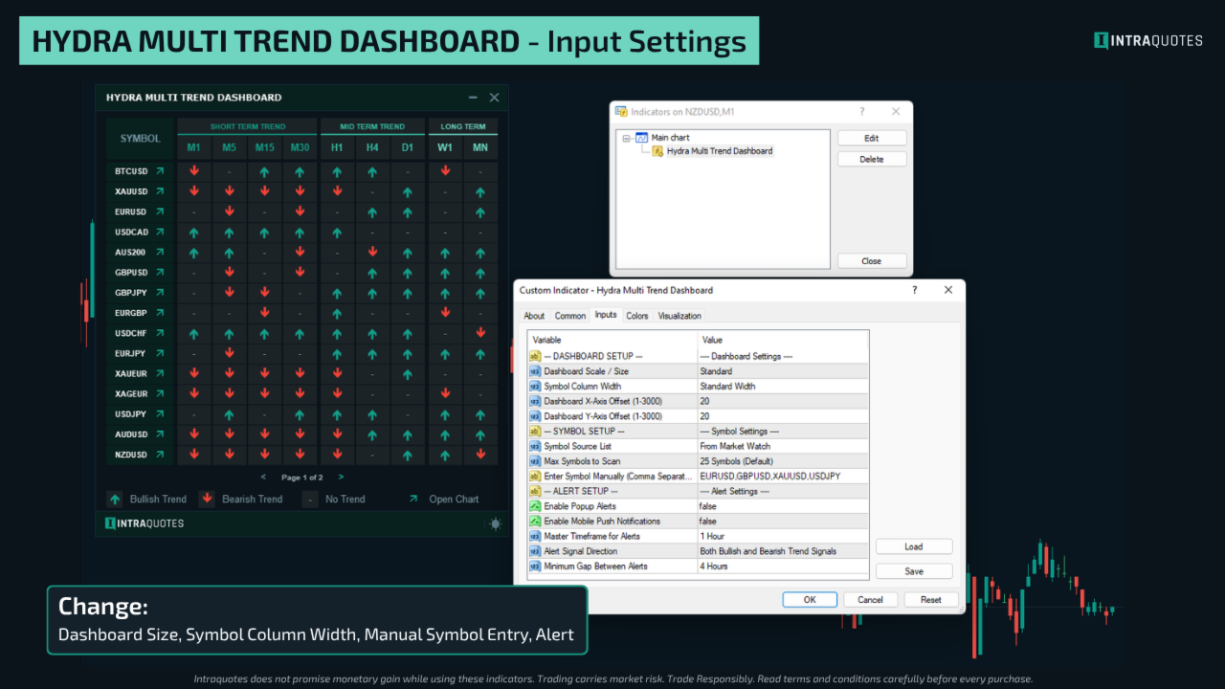Click Cancel in the Custom Indicator dialog

pyautogui.click(x=871, y=600)
